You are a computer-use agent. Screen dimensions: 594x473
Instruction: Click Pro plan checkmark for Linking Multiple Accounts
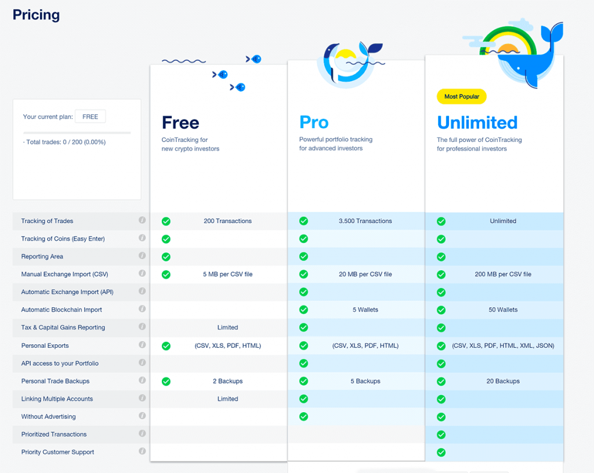[303, 399]
